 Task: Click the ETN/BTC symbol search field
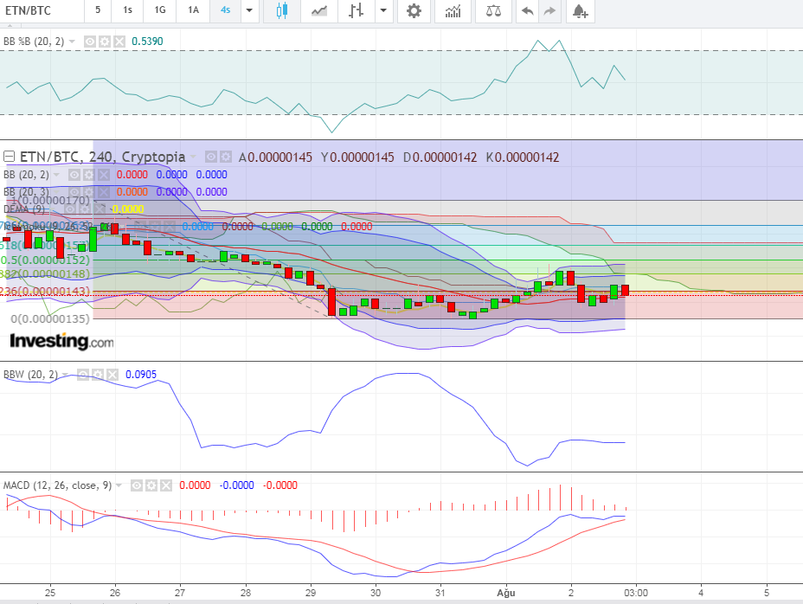pos(42,10)
